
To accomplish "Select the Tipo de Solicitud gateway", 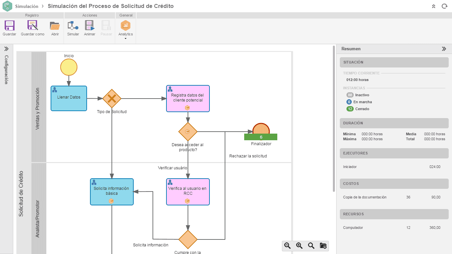I will tap(112, 98).
